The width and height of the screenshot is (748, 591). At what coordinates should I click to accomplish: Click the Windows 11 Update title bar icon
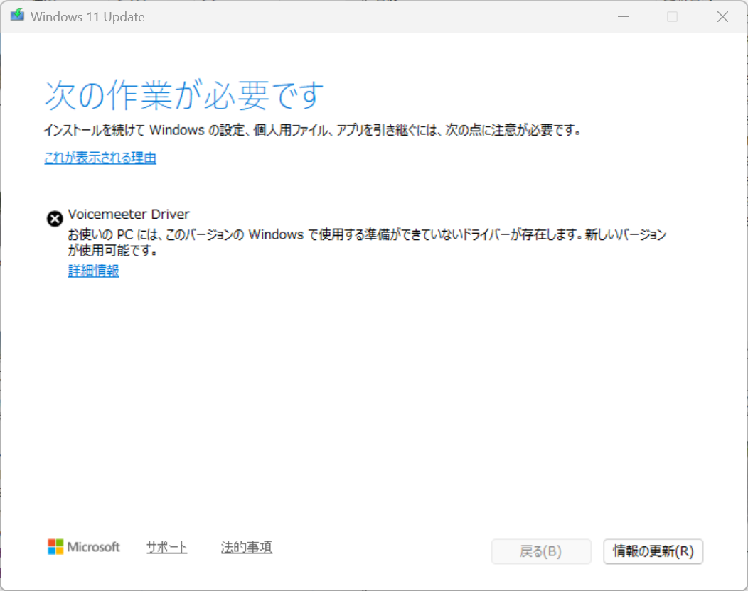pos(18,16)
